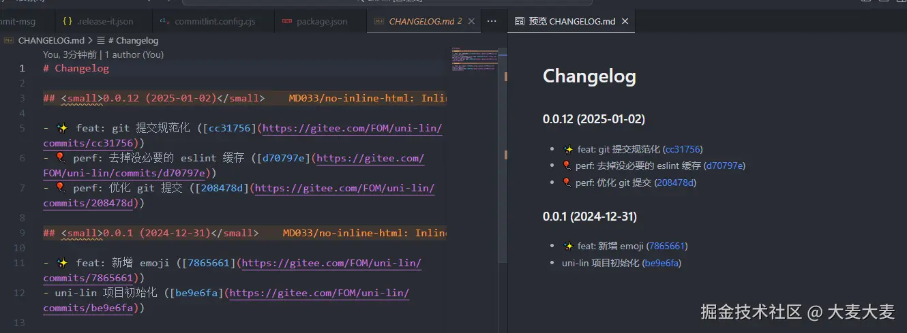Click line number 9 in the gutter

(22, 233)
